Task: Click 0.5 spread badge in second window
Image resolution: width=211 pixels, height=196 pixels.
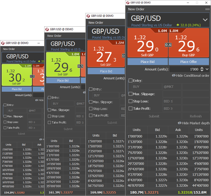Action: tap(80, 66)
